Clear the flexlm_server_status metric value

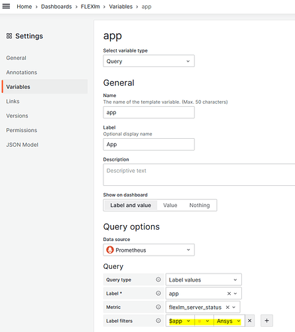[227, 307]
